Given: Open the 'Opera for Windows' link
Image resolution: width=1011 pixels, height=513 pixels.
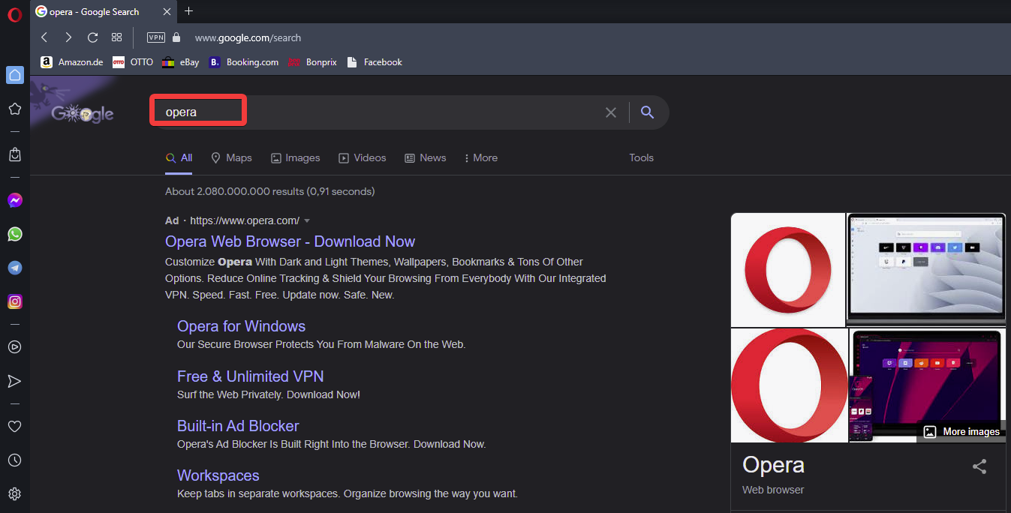Looking at the screenshot, I should point(241,326).
